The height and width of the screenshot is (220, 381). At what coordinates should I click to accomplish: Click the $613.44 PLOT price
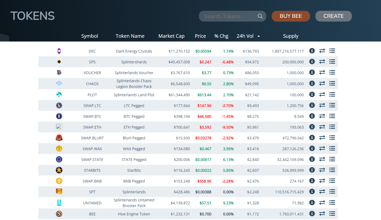tap(204, 95)
